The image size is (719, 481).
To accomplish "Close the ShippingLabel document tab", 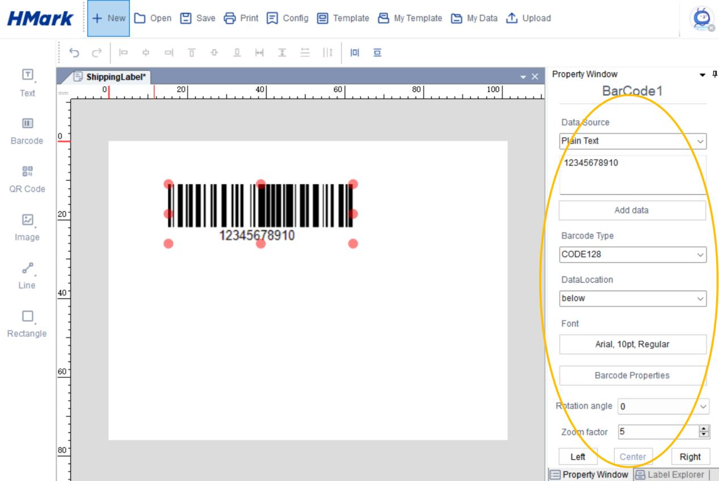I will (533, 76).
